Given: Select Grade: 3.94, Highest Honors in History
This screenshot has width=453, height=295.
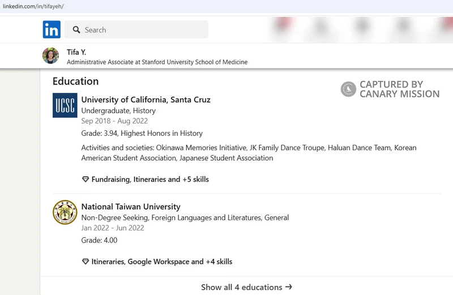Looking at the screenshot, I should (x=142, y=133).
